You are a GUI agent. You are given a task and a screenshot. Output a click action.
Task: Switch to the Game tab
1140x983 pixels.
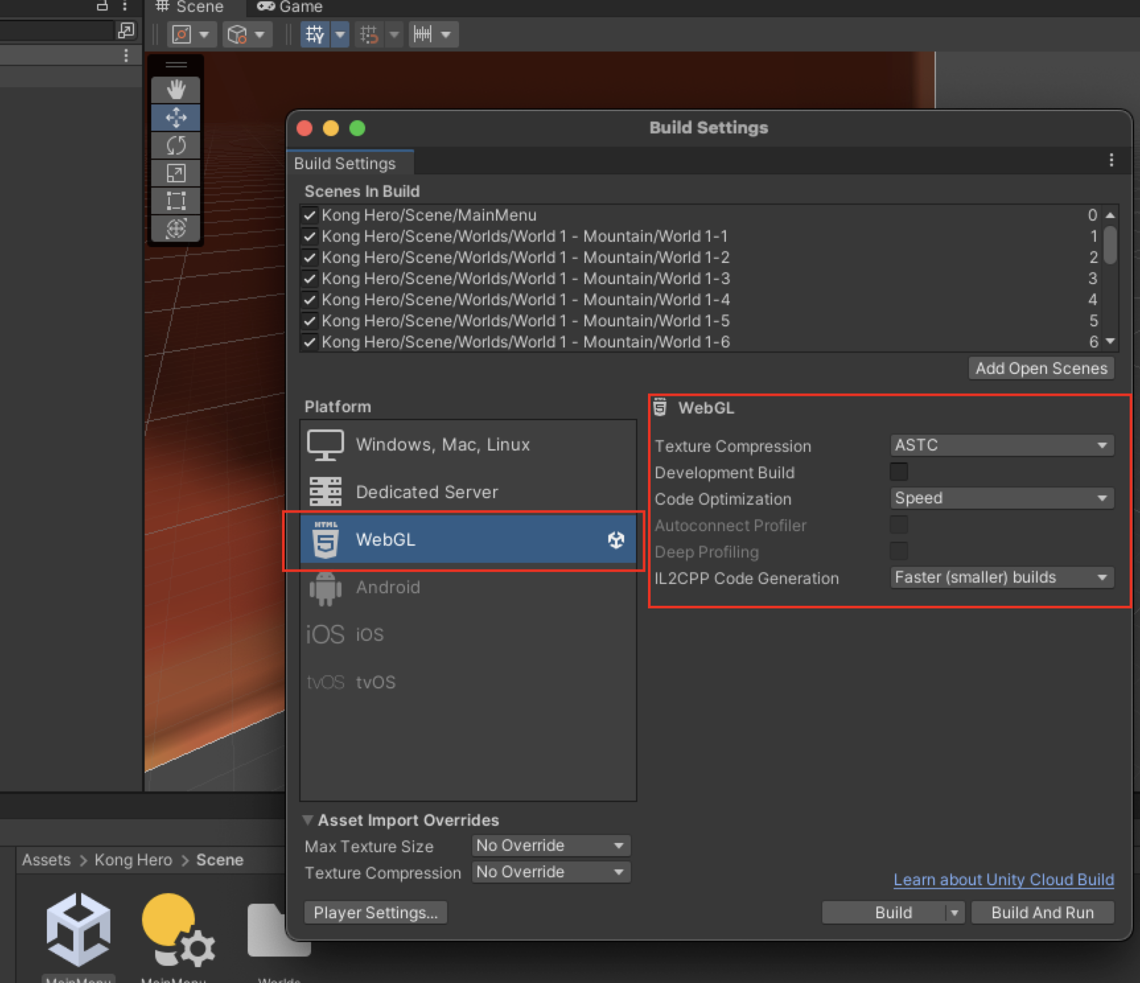(290, 7)
